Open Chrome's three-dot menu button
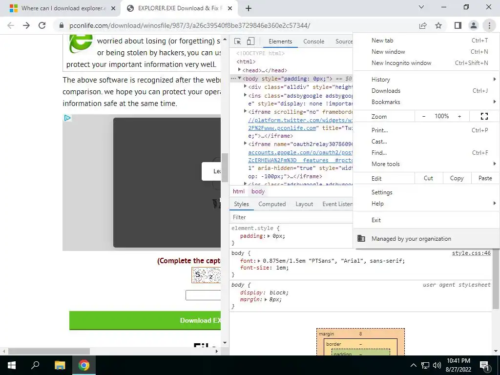 [489, 25]
